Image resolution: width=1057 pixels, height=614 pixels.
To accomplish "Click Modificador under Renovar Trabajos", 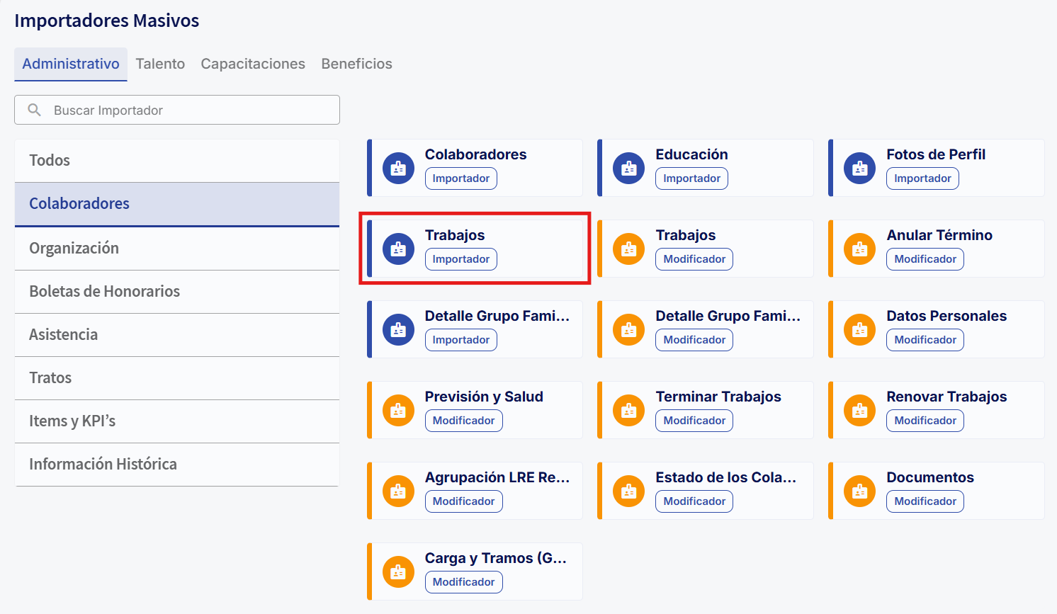I will coord(925,420).
